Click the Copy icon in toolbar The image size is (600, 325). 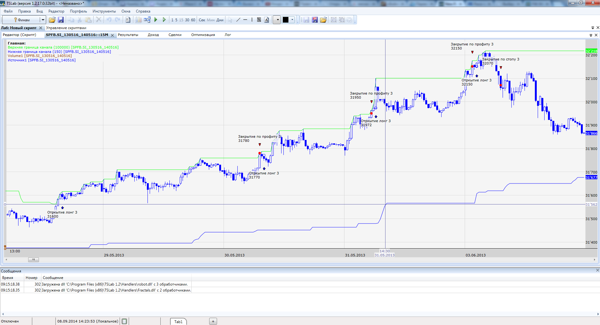pos(71,20)
